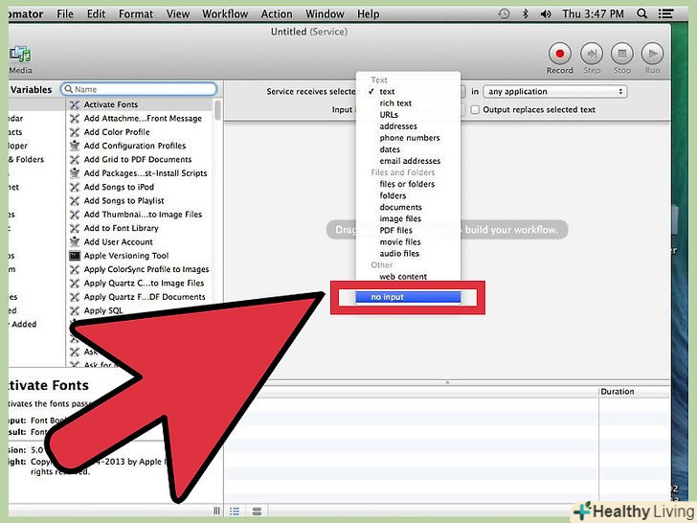Show the log list view icon

coord(235,511)
